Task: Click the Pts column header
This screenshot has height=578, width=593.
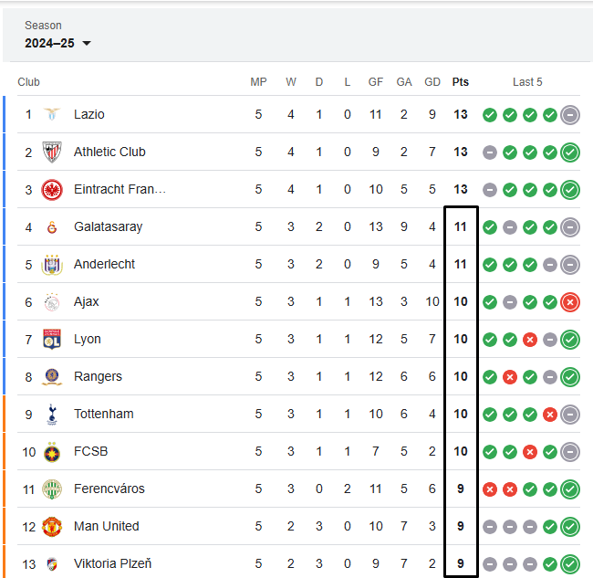Action: [460, 82]
